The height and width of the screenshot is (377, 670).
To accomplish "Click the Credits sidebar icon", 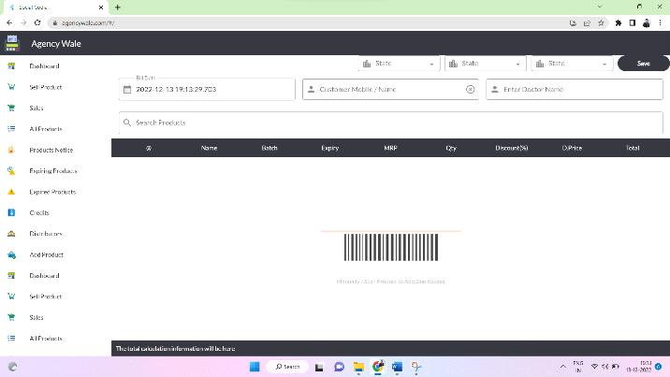I will 11,212.
